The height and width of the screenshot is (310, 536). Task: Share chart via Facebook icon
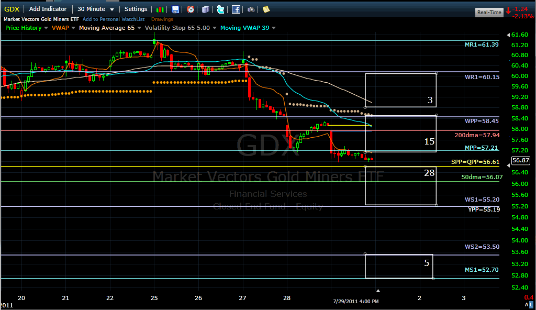(236, 9)
